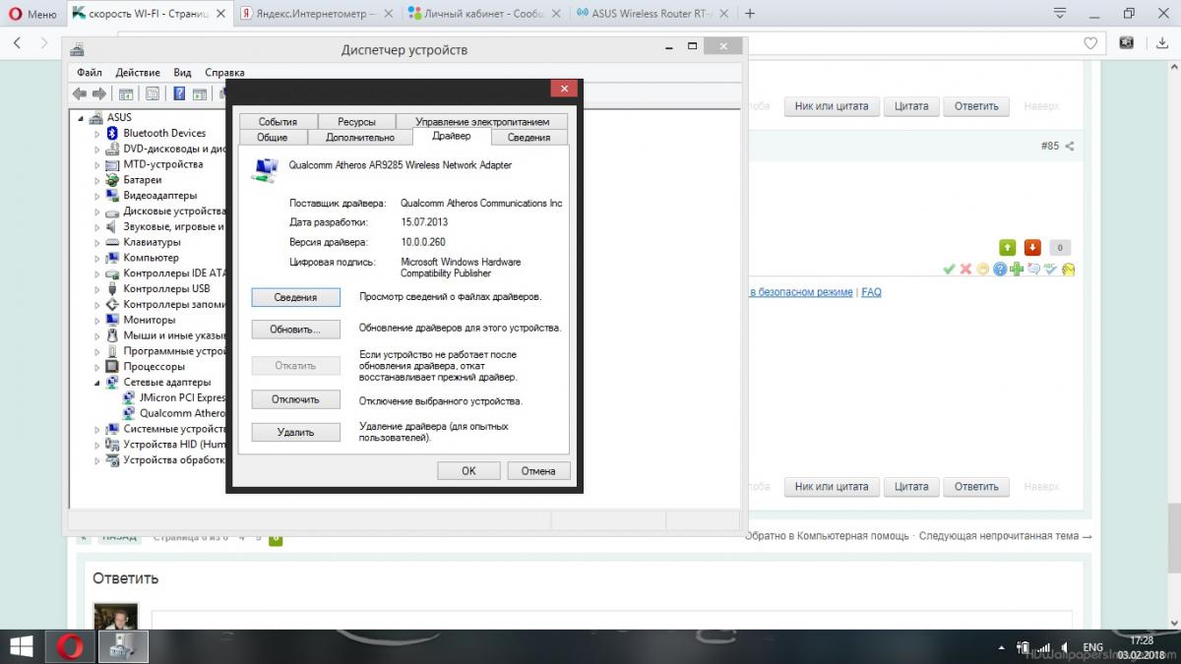The image size is (1181, 664).
Task: Click Отмена in the driver dialog
Action: 538,471
